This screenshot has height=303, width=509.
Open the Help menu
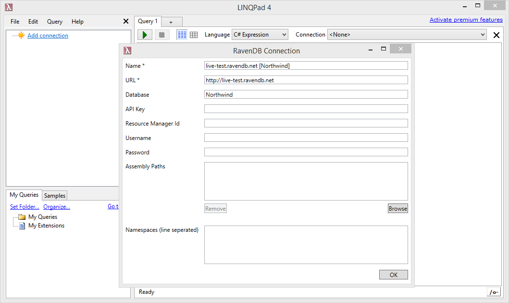point(77,22)
